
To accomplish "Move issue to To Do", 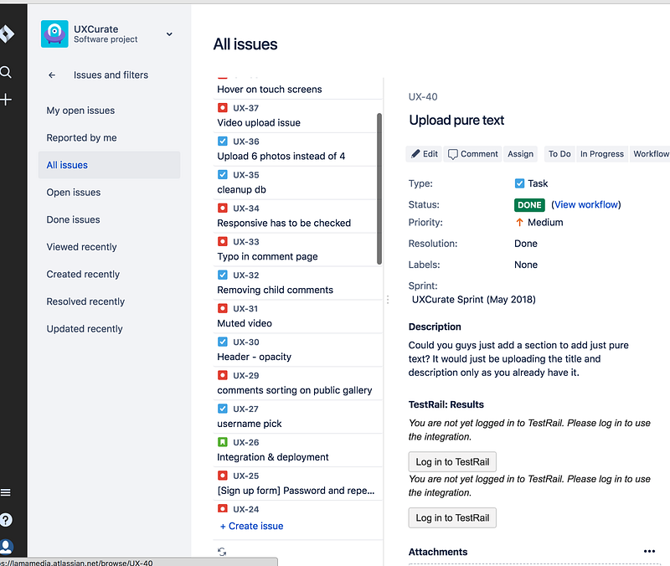I will tap(559, 154).
